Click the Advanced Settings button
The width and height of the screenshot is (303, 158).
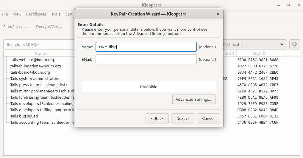pos(194,99)
